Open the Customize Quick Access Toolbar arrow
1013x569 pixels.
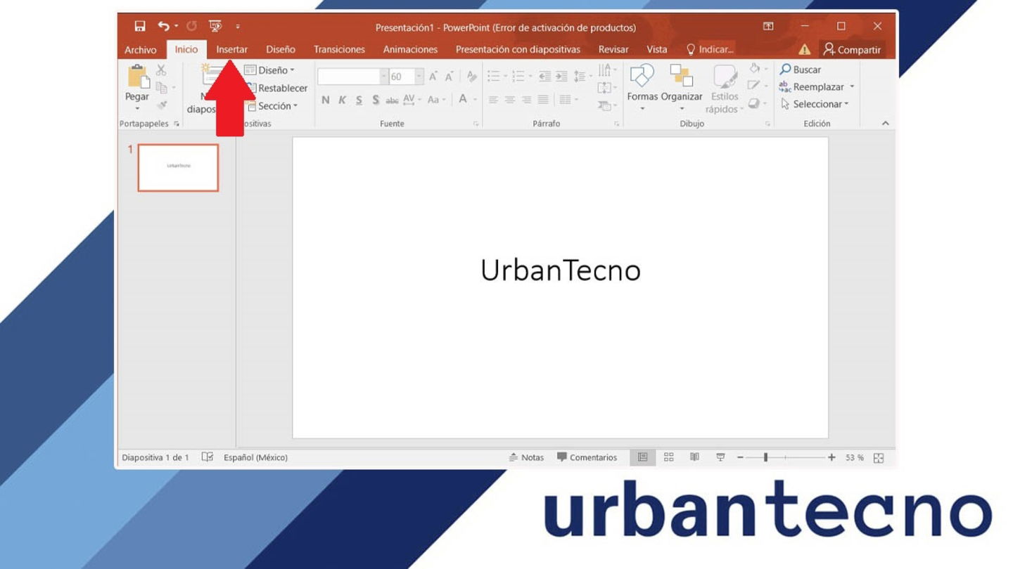(238, 27)
